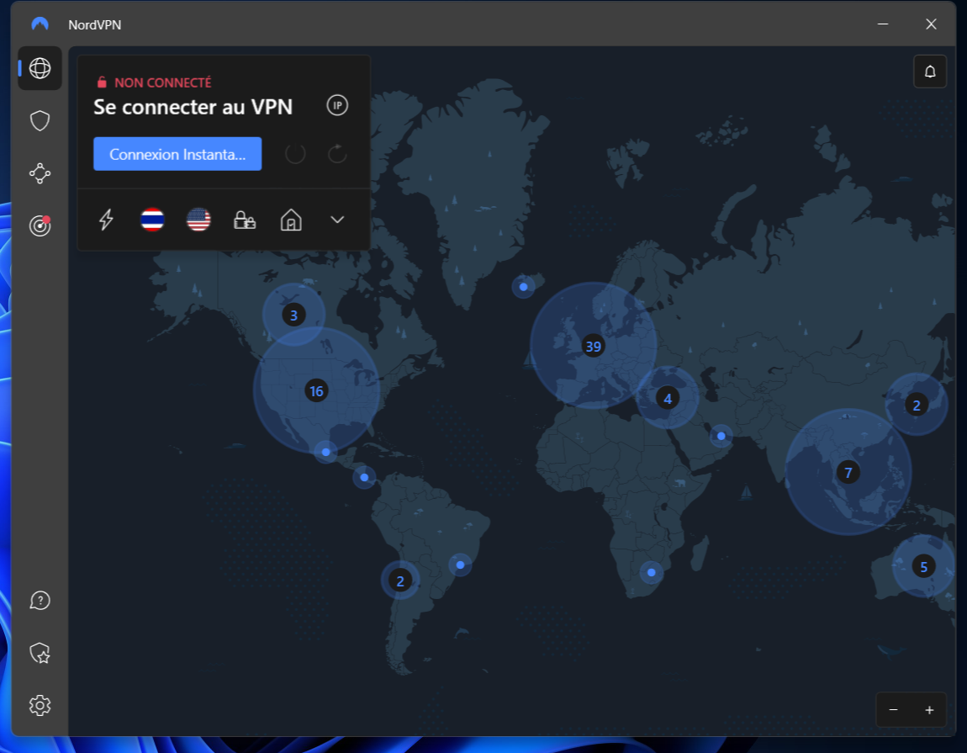The height and width of the screenshot is (753, 967).
Task: Open the help question bubble icon
Action: (40, 601)
